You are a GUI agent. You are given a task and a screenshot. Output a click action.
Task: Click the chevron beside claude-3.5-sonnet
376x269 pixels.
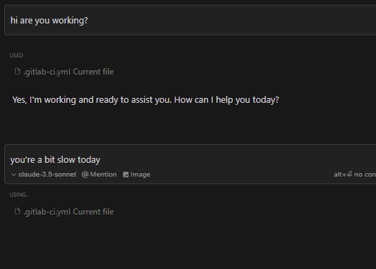coord(14,175)
